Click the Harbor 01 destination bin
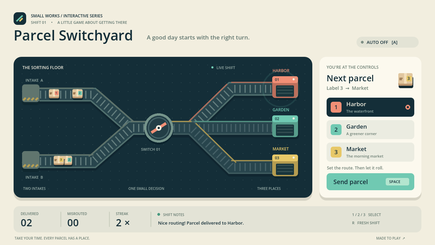This screenshot has width=435, height=245. 285,87
